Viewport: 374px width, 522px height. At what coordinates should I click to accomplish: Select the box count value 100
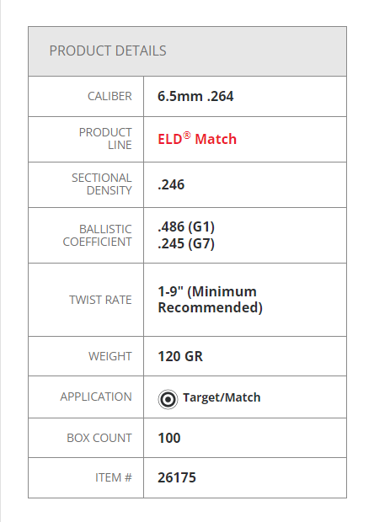[x=169, y=438]
